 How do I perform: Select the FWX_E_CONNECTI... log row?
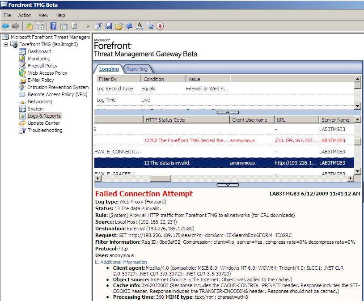[x=224, y=152]
